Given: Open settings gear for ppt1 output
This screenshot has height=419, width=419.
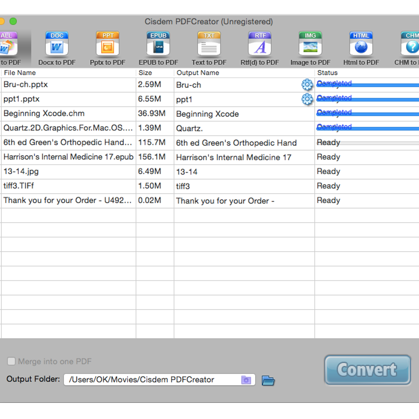Looking at the screenshot, I should coord(307,99).
